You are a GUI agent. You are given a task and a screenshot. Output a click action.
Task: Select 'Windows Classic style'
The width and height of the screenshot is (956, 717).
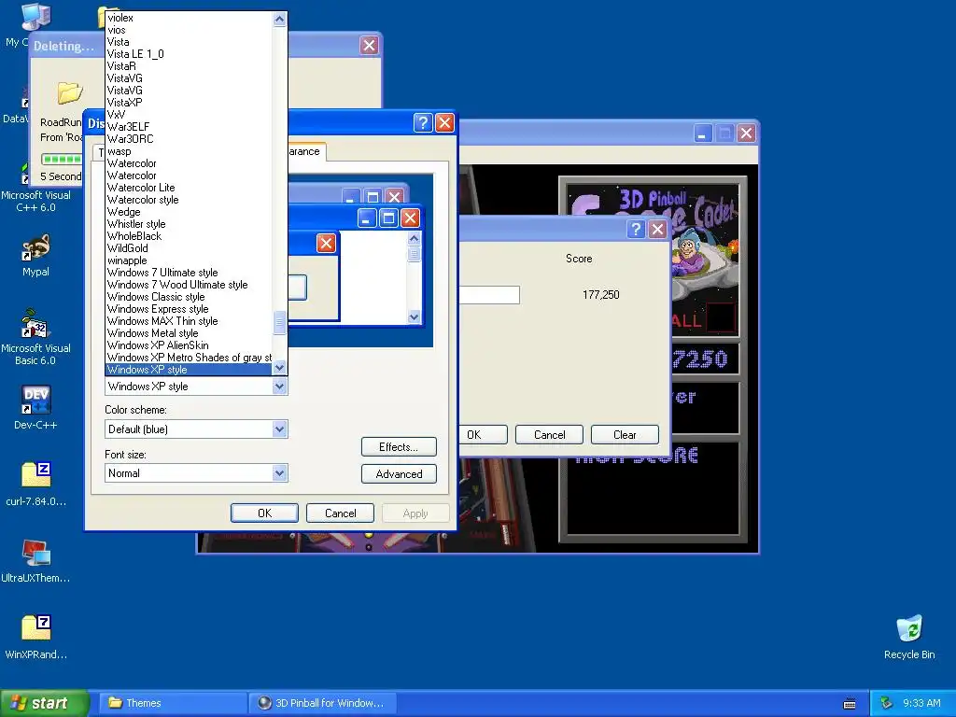tap(189, 297)
